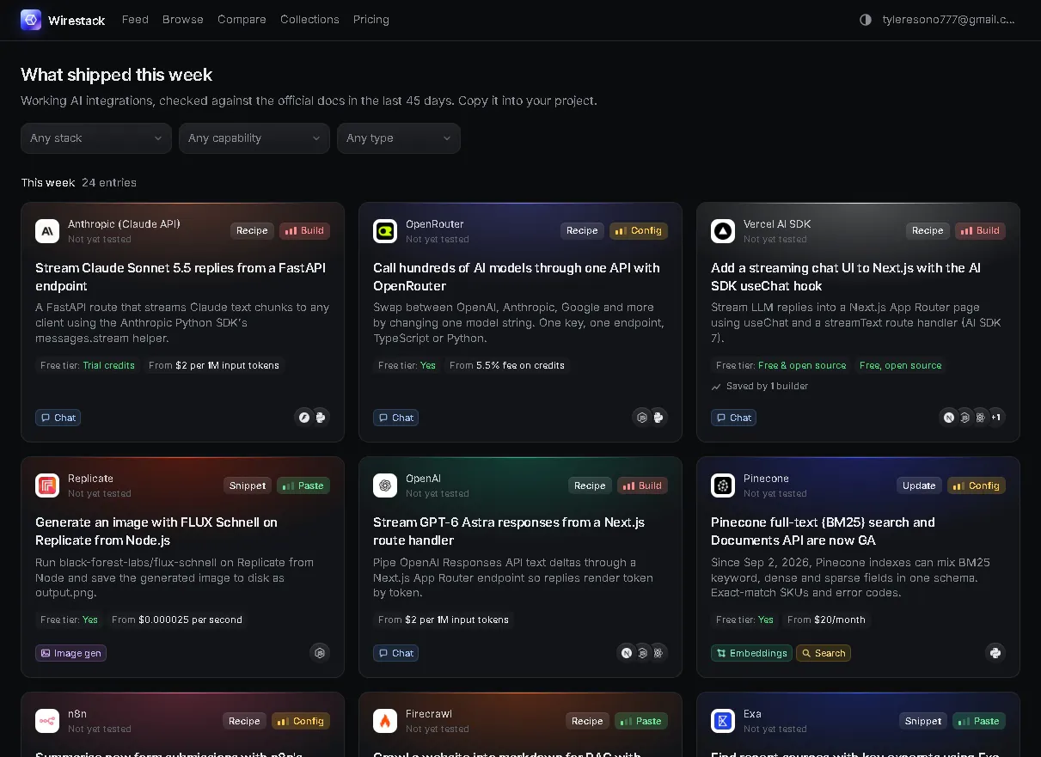
Task: Click Snippet label on Exa card
Action: pos(923,721)
